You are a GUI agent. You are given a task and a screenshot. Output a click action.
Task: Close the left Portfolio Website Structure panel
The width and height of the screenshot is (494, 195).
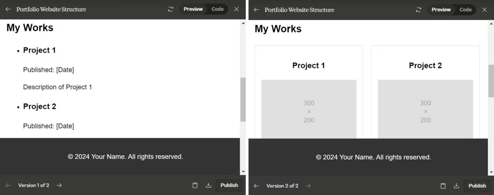click(x=236, y=9)
